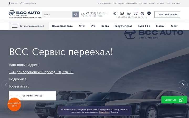Open the Доставка link

point(143,3)
